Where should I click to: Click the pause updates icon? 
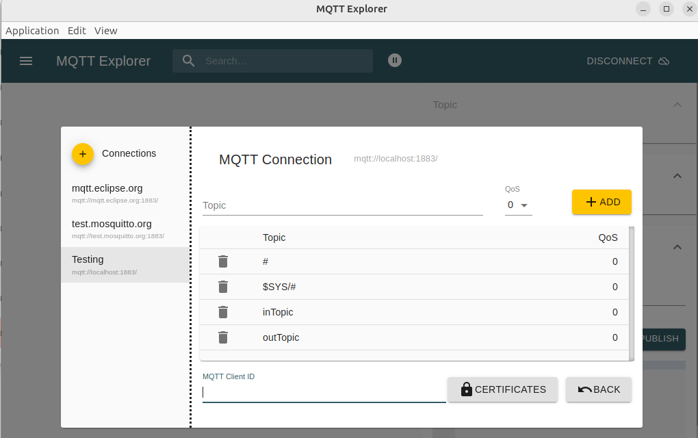point(394,60)
